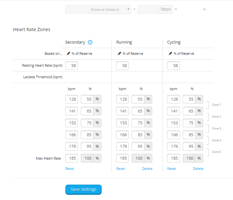Screen dimensions: 233x200
Task: Edit Running 179 bpm field
Action: (122, 146)
